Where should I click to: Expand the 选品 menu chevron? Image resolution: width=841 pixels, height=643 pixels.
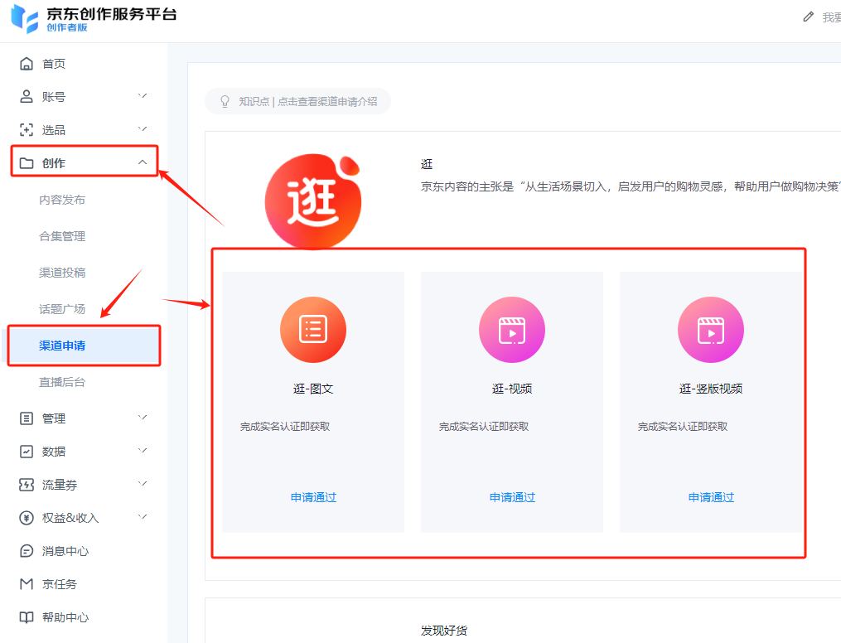pyautogui.click(x=143, y=129)
